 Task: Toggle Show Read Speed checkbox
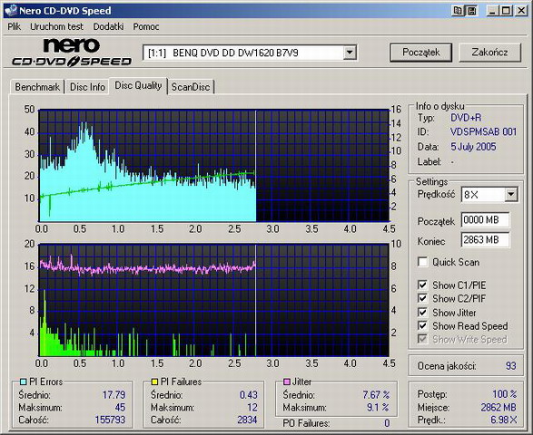(422, 325)
